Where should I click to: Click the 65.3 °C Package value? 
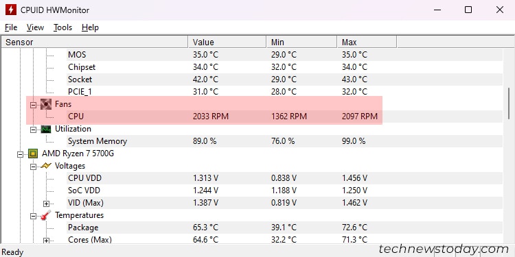tap(205, 228)
